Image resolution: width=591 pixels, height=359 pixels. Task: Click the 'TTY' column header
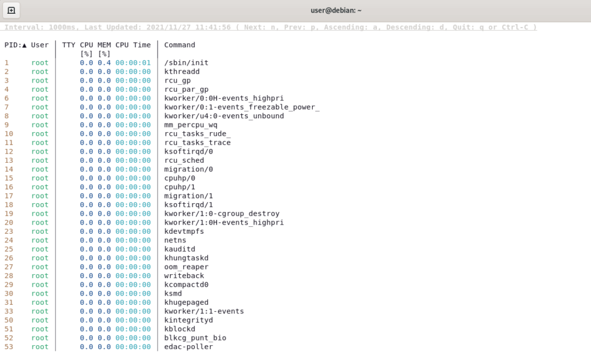[69, 45]
